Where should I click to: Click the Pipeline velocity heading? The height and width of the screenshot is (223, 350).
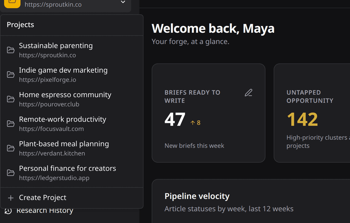(x=197, y=196)
